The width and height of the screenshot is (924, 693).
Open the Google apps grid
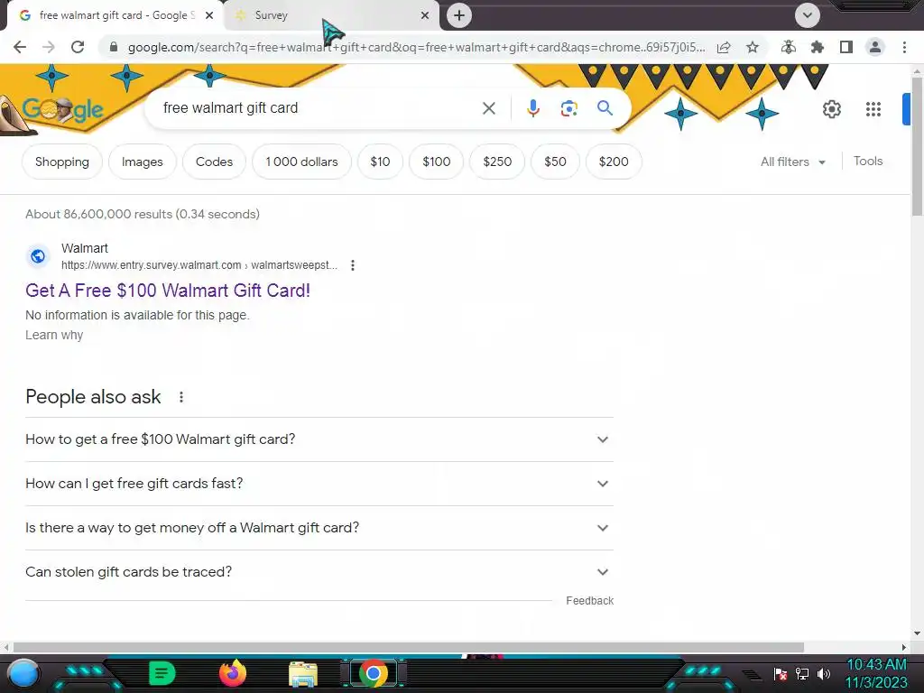[x=873, y=109]
